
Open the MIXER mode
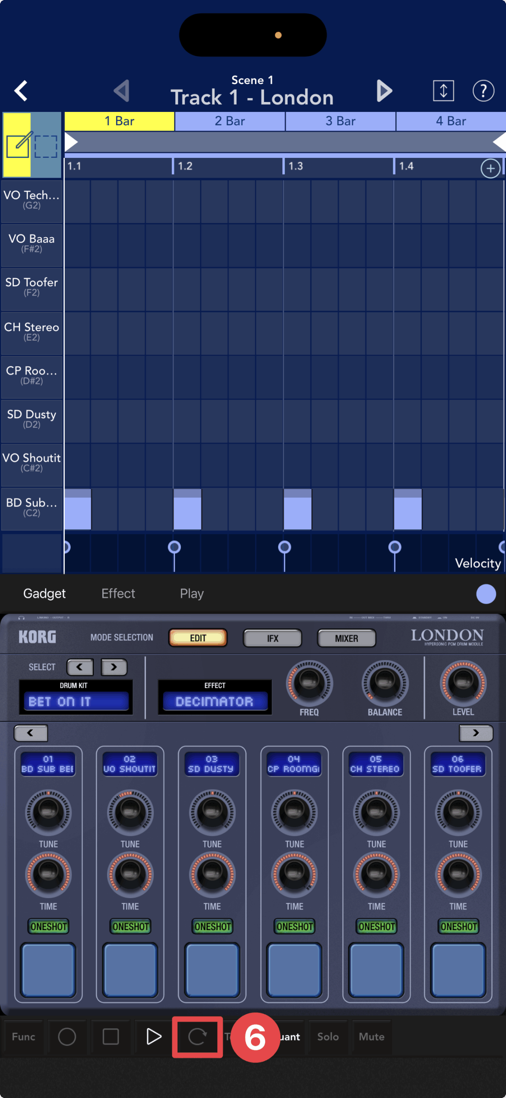(346, 638)
